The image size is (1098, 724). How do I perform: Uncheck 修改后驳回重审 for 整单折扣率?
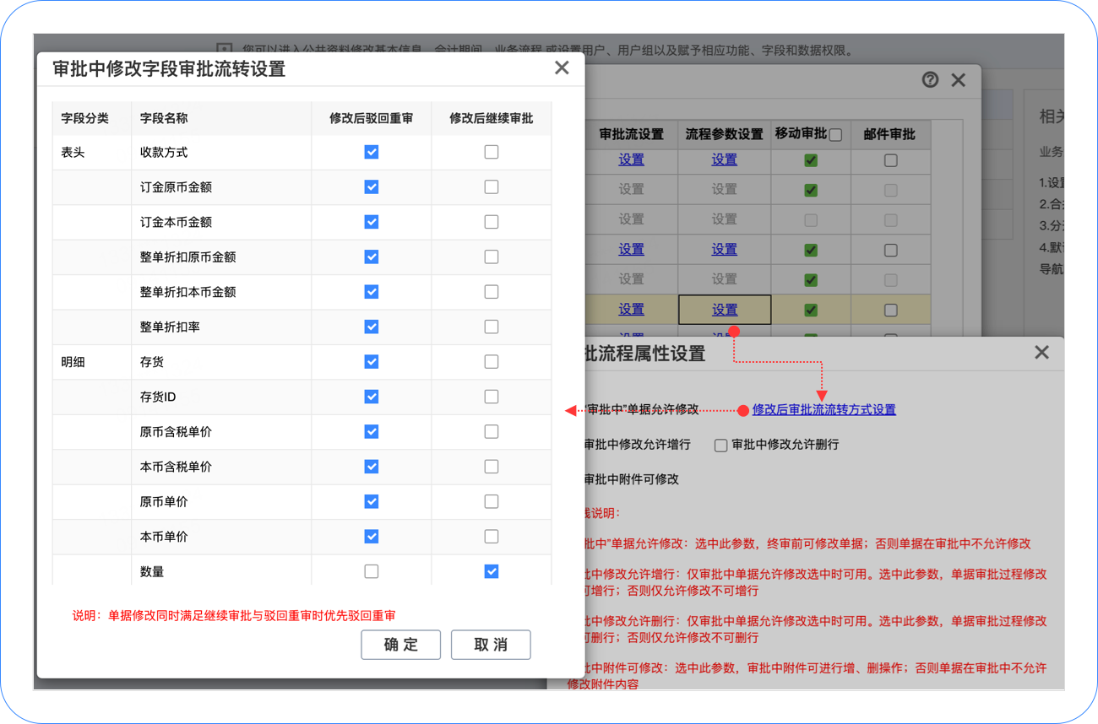372,327
